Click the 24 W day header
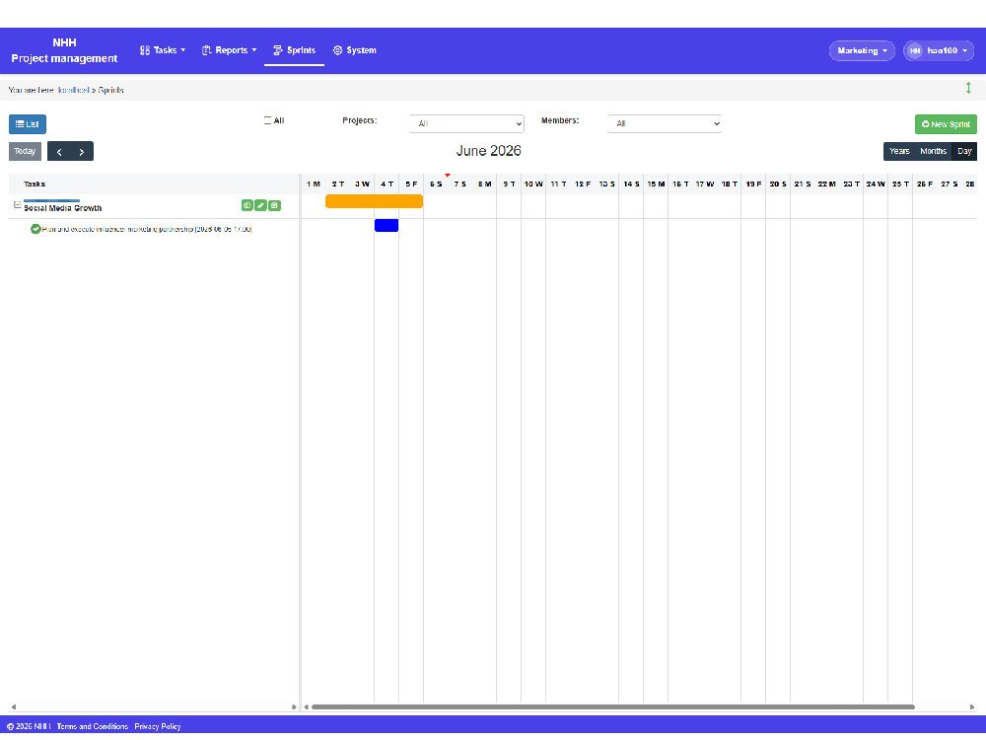986x740 pixels. [876, 185]
